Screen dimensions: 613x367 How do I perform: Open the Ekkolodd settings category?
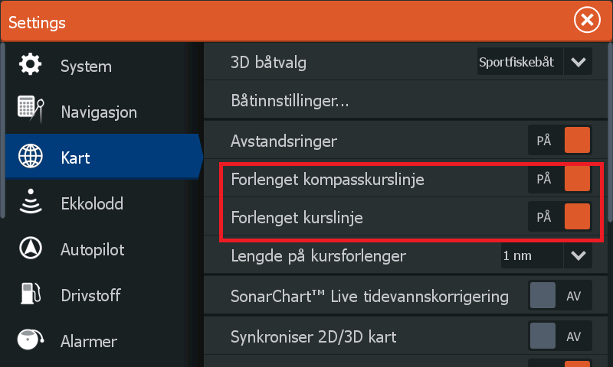(92, 204)
